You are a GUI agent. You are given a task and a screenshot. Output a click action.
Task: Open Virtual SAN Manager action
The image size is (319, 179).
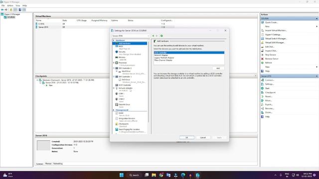coord(275,43)
